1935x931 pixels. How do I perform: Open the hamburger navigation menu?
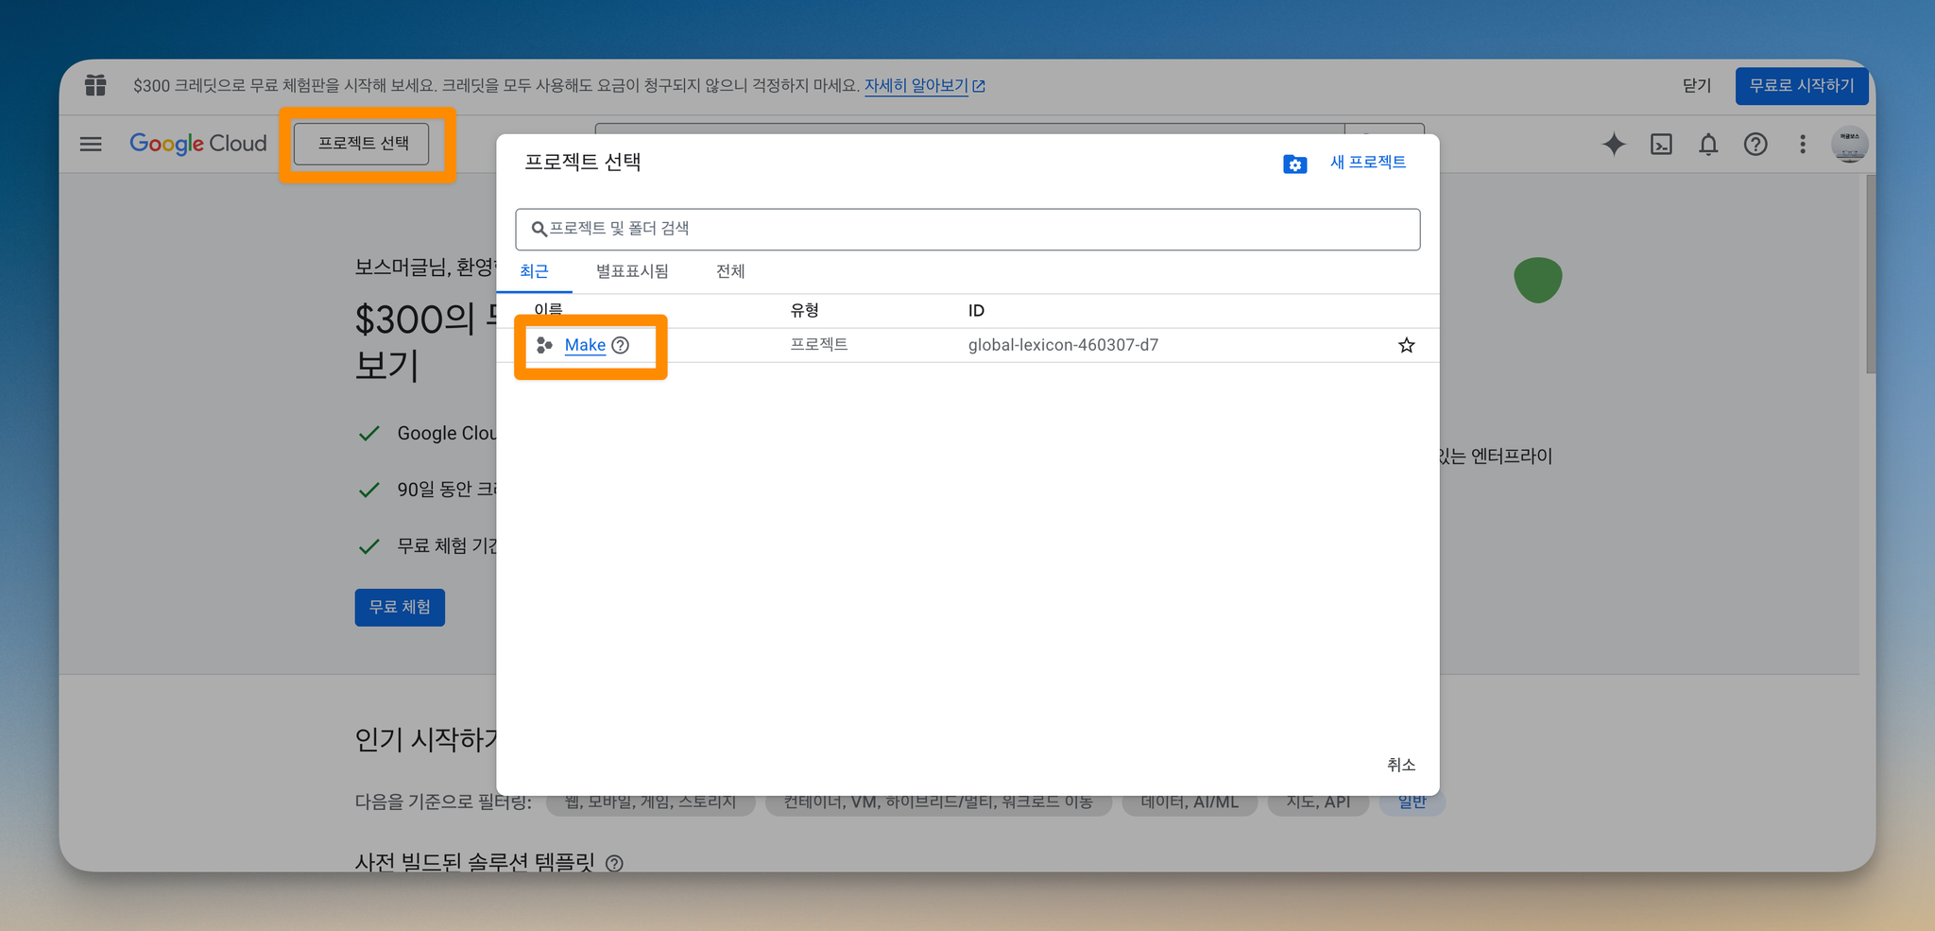(91, 144)
